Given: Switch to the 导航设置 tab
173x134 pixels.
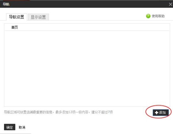Looking at the screenshot, I should coord(16,17).
